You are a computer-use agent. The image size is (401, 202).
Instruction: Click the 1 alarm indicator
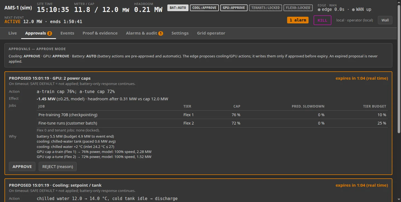tap(298, 20)
